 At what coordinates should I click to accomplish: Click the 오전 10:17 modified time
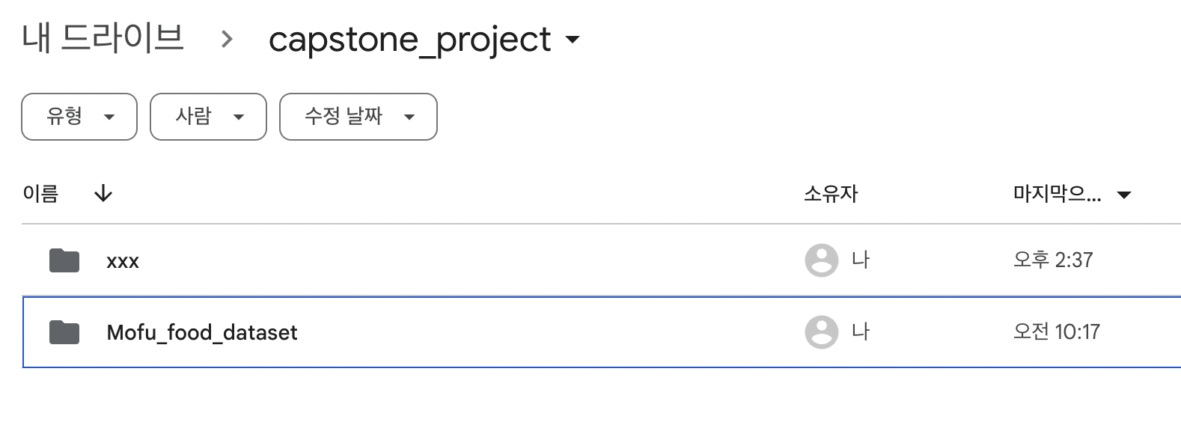click(x=1056, y=331)
